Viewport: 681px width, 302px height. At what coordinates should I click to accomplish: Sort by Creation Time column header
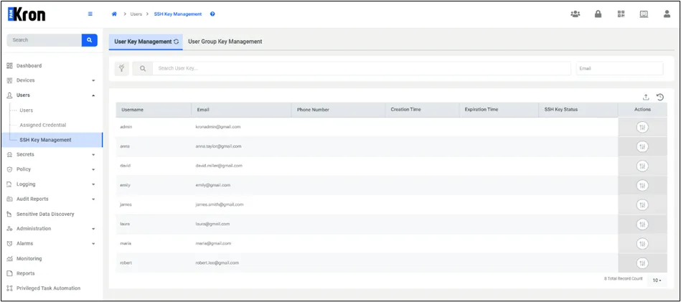pos(422,110)
